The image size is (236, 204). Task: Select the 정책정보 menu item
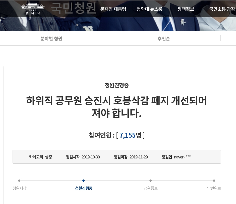point(186,9)
